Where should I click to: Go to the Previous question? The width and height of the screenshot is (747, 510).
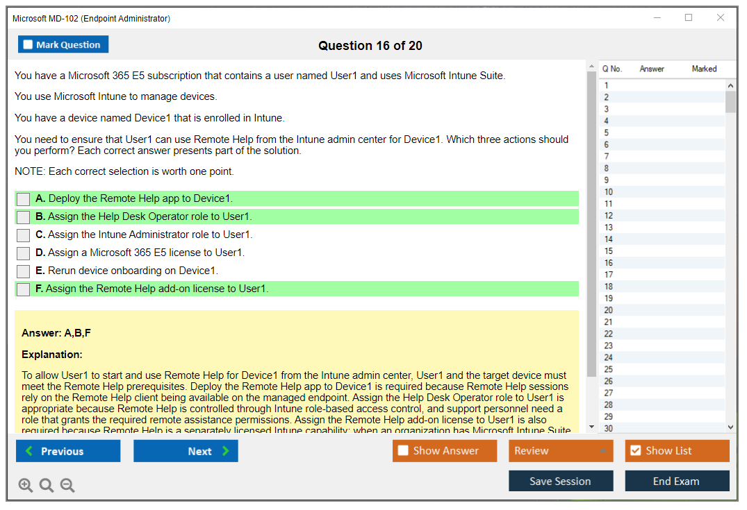(68, 451)
